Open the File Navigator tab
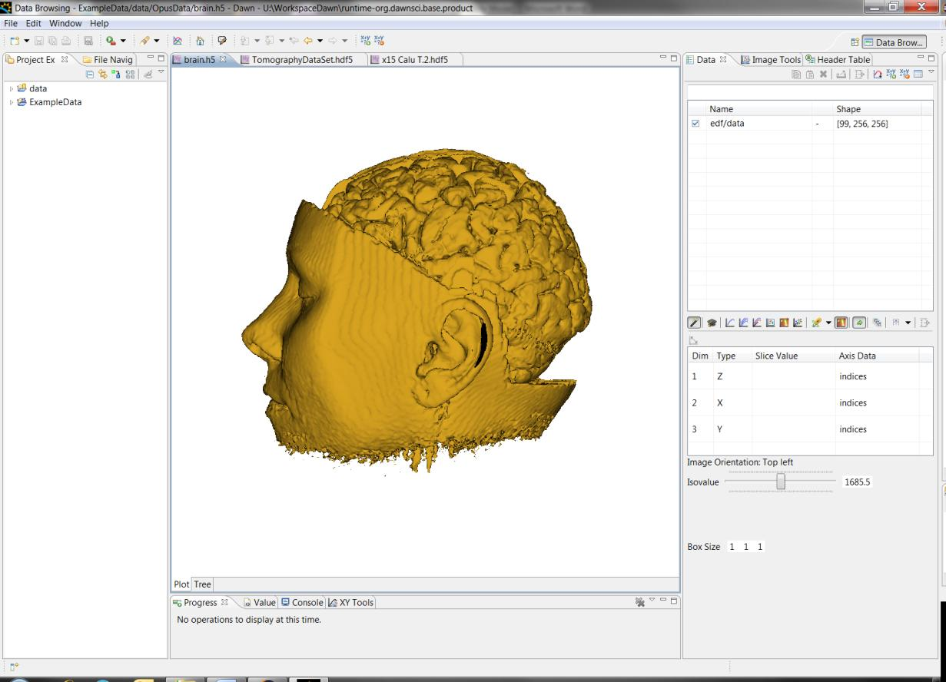This screenshot has height=682, width=946. (x=108, y=60)
